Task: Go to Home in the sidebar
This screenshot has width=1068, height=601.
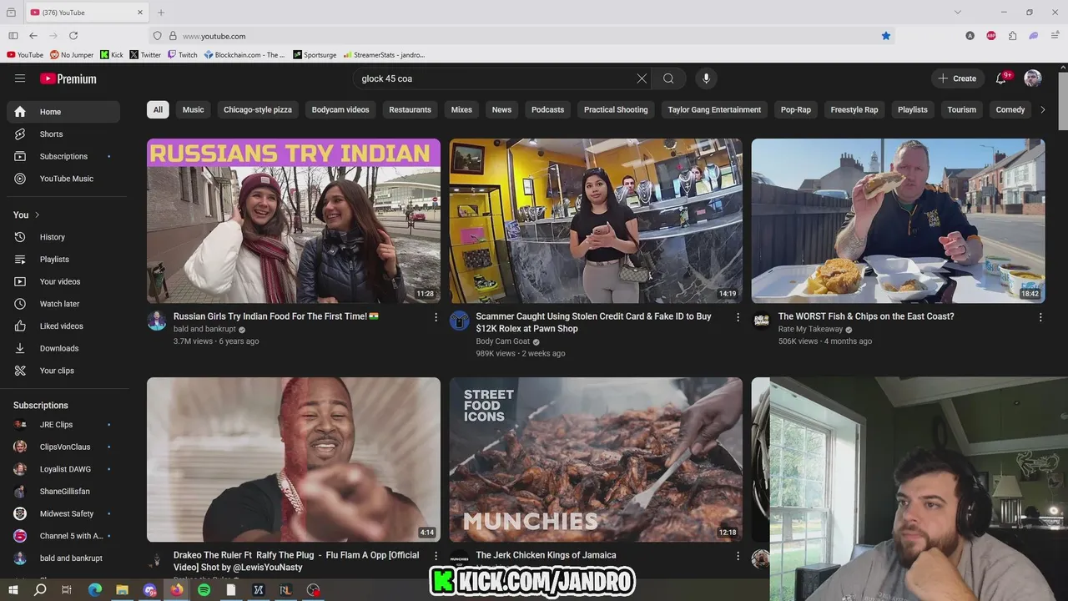Action: point(63,112)
